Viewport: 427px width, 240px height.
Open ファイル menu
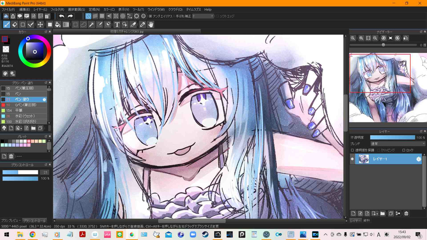click(x=8, y=9)
